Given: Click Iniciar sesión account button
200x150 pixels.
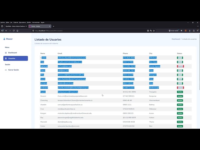Looking at the screenshot, I should point(174,31).
